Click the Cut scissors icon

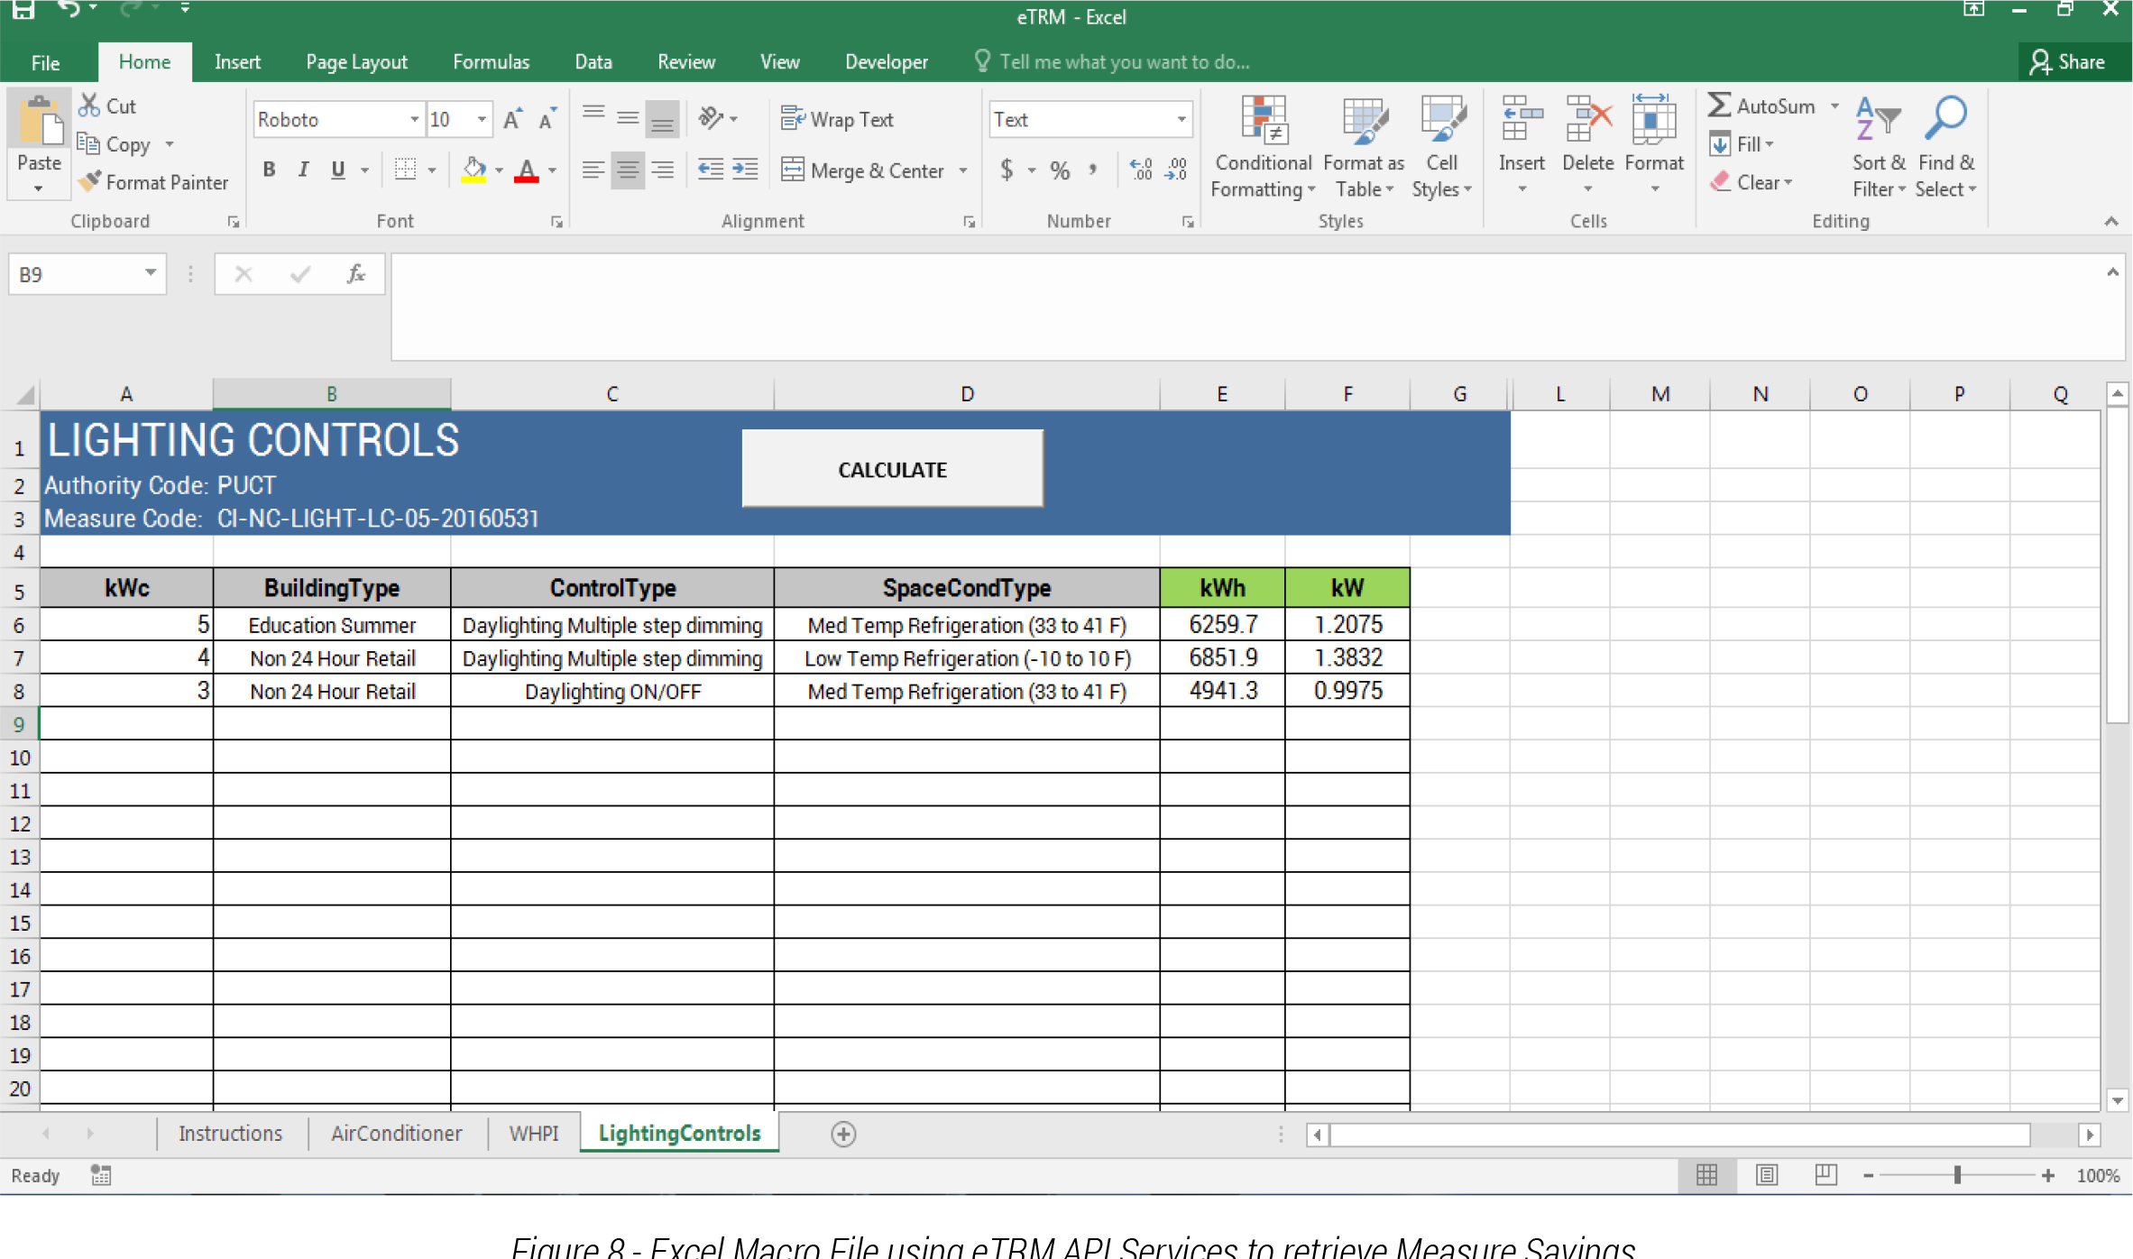pos(88,106)
